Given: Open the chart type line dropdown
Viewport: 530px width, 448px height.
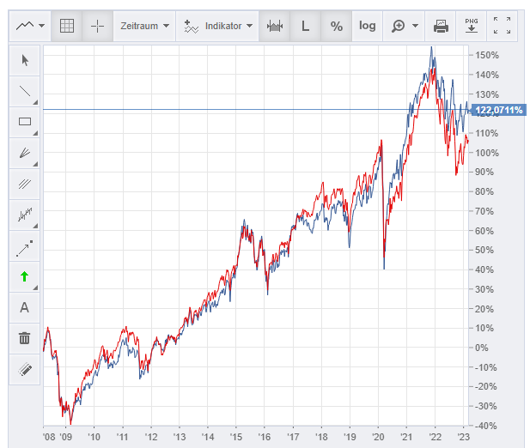Looking at the screenshot, I should click(x=30, y=26).
